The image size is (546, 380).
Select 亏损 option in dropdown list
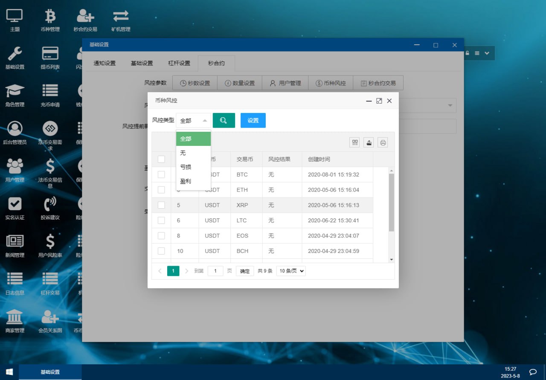(194, 167)
